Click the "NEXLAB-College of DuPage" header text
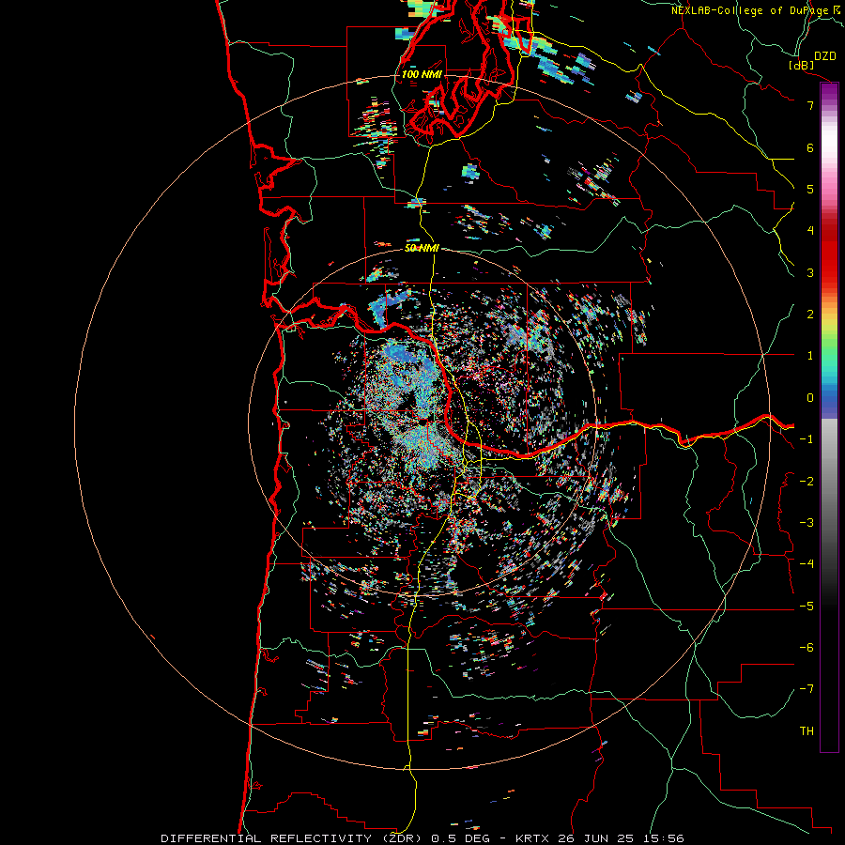 pos(749,10)
